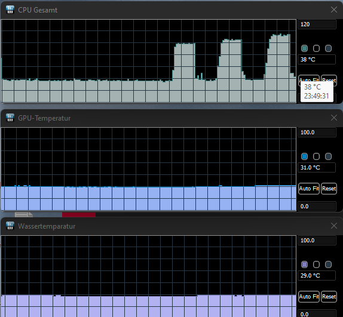Click the CPU Gesamt temperature graph area
This screenshot has width=343, height=317.
point(149,61)
